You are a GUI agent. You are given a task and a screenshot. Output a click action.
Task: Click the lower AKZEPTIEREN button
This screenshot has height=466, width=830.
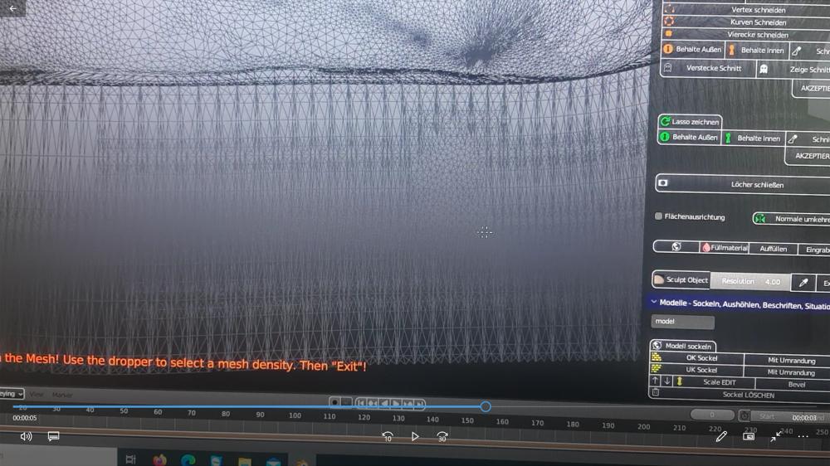point(808,156)
